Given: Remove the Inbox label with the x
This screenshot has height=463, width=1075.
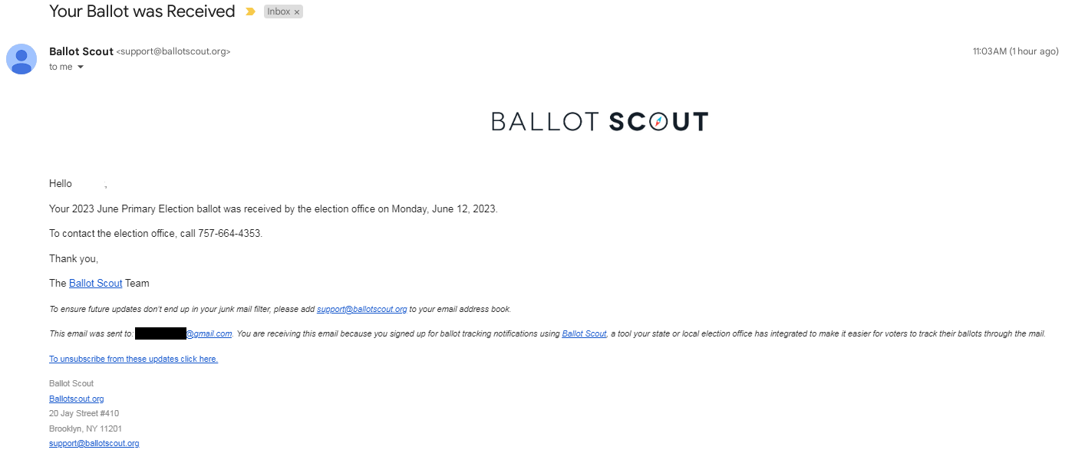Looking at the screenshot, I should click(x=297, y=12).
